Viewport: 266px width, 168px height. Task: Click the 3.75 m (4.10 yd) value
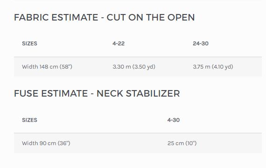[213, 67]
